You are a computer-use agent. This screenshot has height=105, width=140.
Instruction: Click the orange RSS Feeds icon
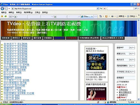click(x=106, y=16)
